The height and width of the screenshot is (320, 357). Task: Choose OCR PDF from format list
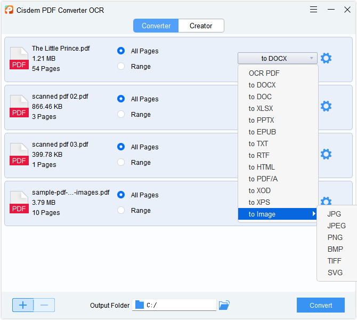point(278,73)
